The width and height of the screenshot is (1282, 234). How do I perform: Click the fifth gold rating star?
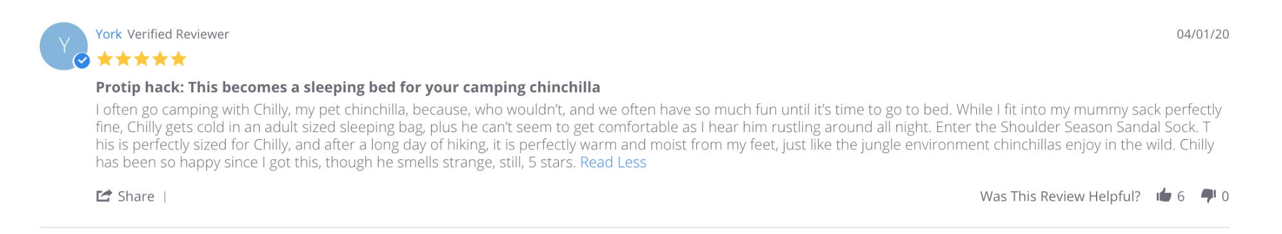click(179, 60)
